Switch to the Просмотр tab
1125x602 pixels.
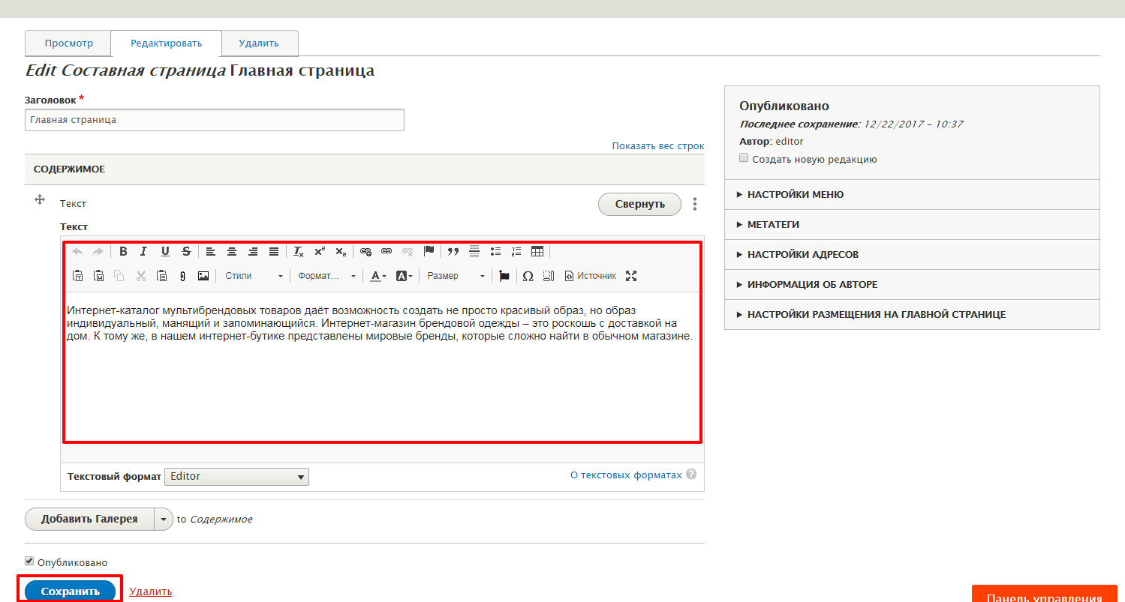click(68, 43)
